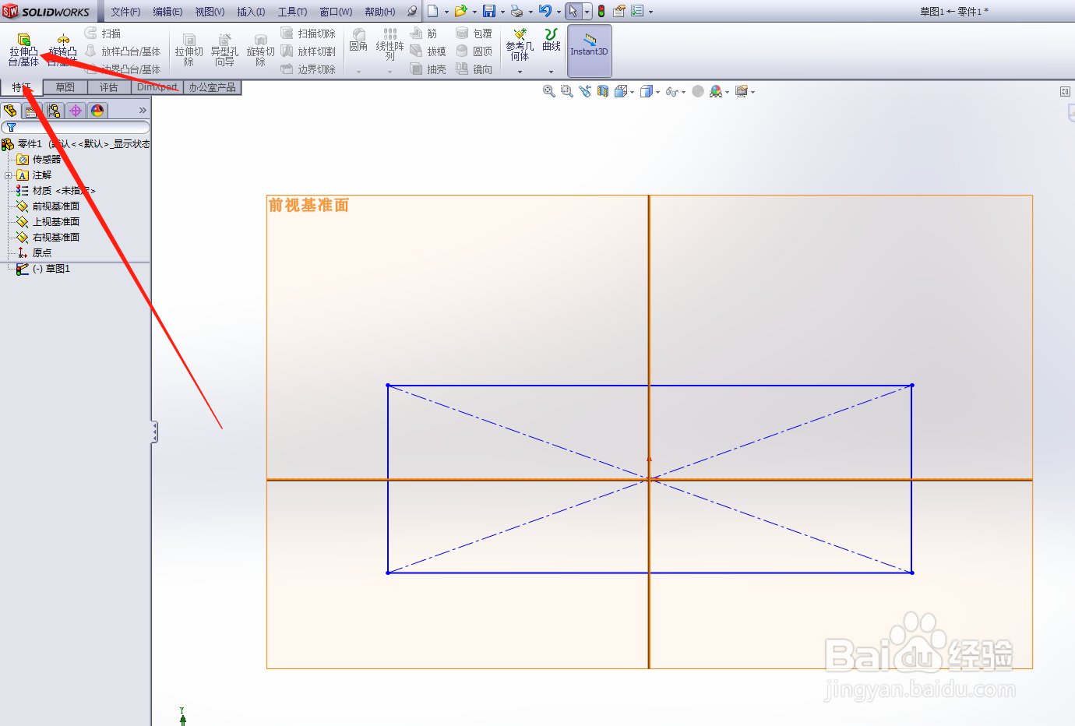Screen dimensions: 1075x726
Task: Choose the Dome (圆顶) tool
Action: tap(474, 51)
